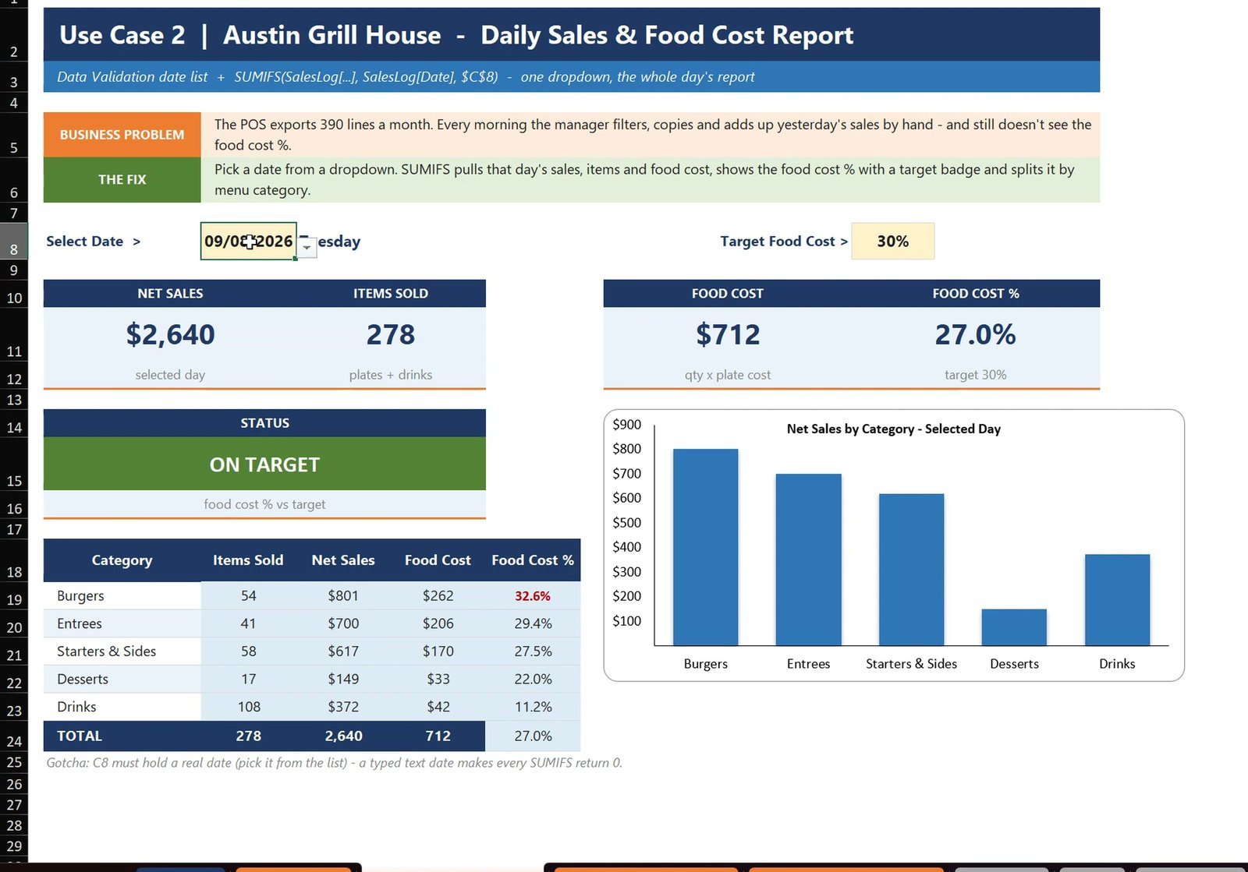Click 'food cost % vs target' caption
This screenshot has width=1248, height=872.
coord(264,505)
